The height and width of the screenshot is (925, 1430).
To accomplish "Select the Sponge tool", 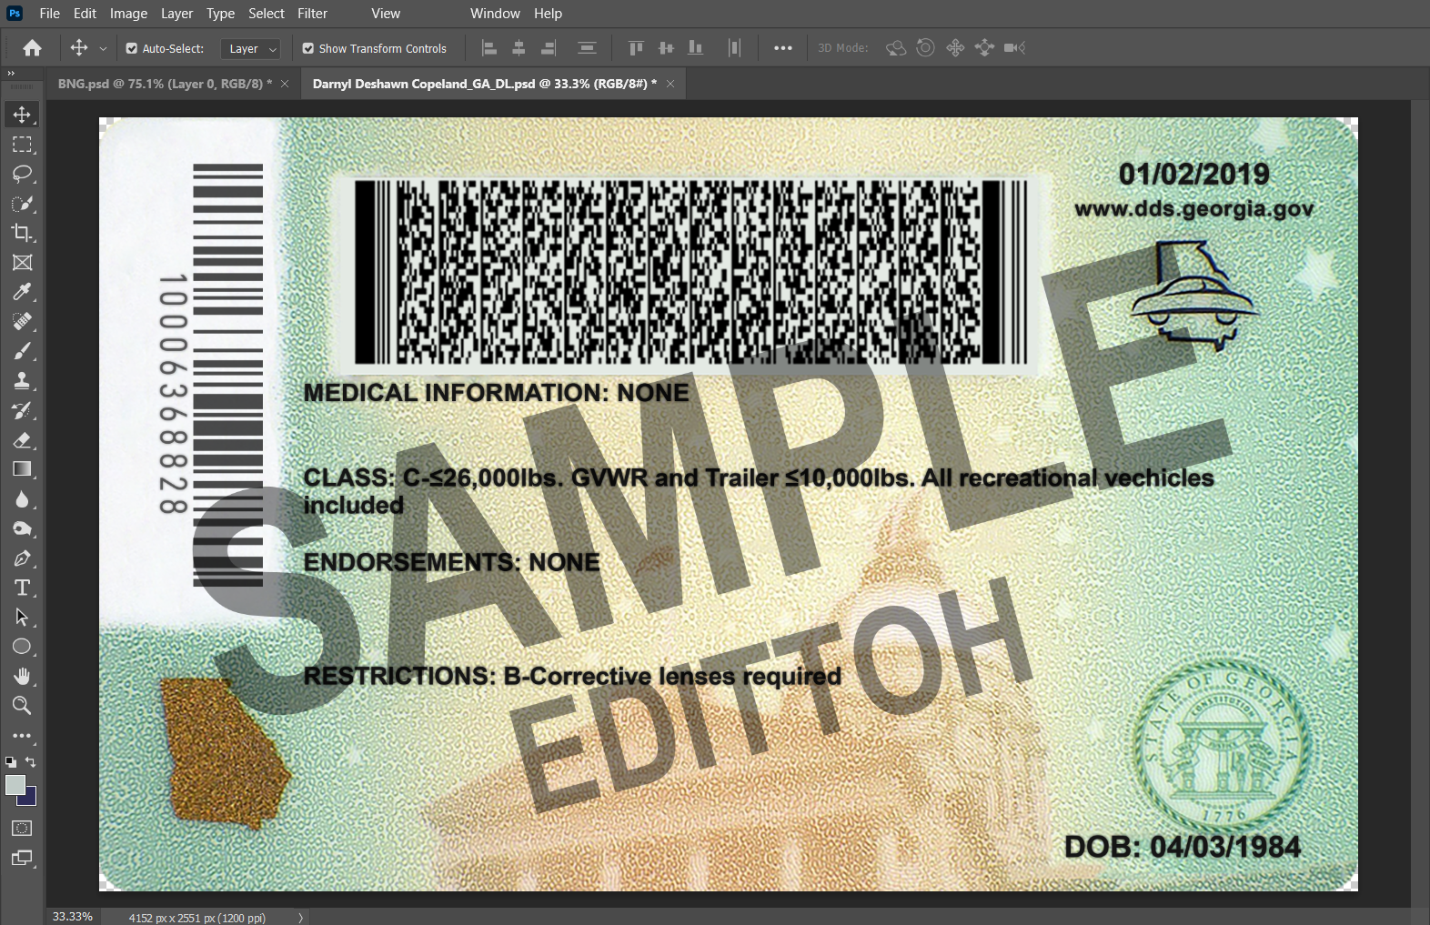I will (x=22, y=528).
